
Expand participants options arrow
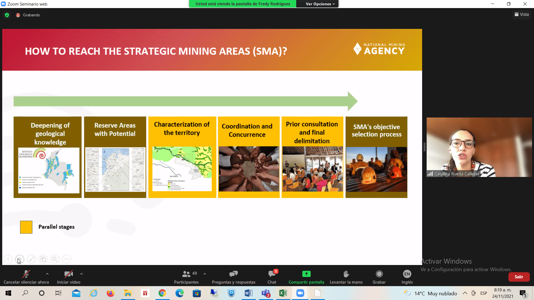tap(205, 274)
